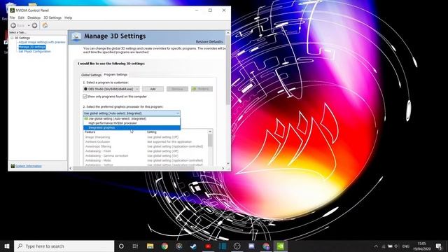Click the Antialiasing - Mode feature row
The width and height of the screenshot is (448, 252).
(x=146, y=160)
